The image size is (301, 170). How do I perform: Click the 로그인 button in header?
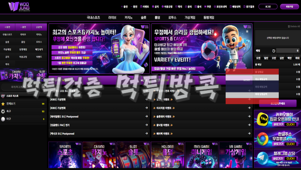click(268, 7)
